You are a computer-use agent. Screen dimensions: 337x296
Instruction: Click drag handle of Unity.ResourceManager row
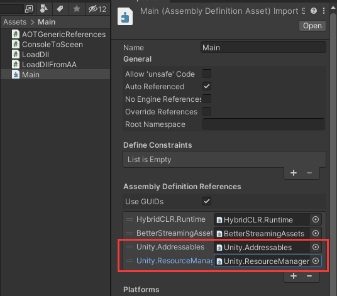pyautogui.click(x=130, y=261)
